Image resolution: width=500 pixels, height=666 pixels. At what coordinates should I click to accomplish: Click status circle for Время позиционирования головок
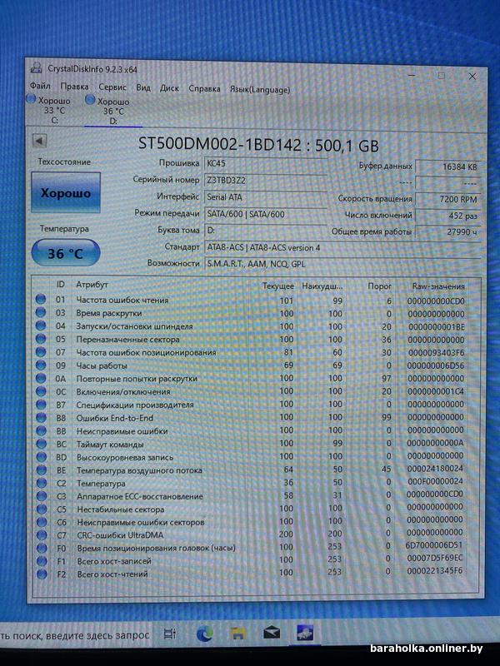pyautogui.click(x=42, y=548)
